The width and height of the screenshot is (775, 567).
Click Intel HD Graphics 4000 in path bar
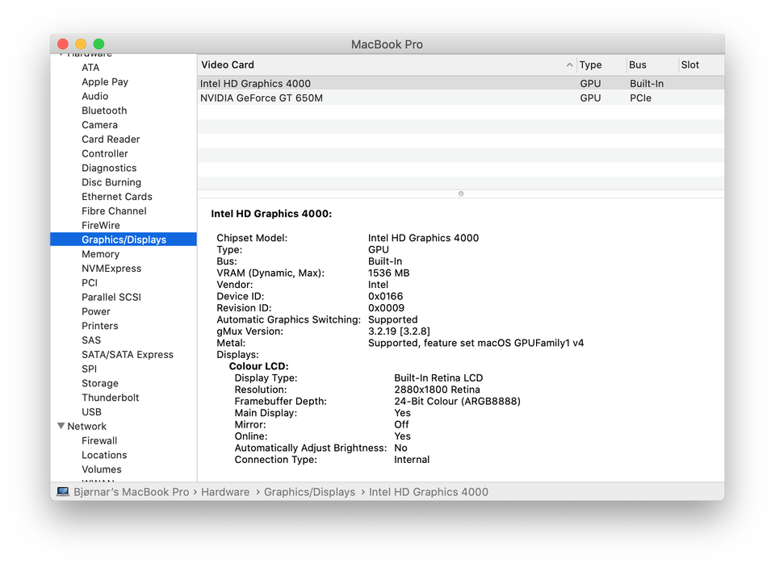click(x=429, y=491)
